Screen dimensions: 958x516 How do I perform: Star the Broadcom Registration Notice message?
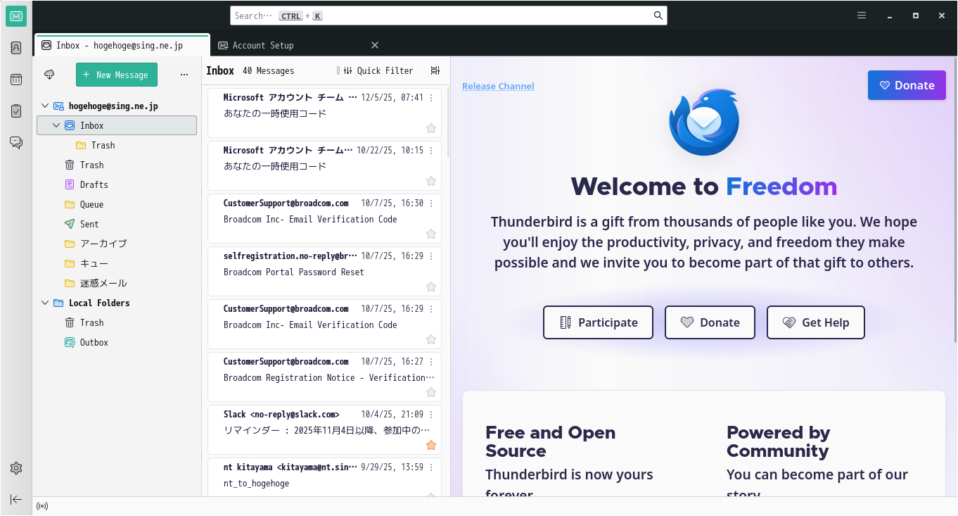pos(431,392)
